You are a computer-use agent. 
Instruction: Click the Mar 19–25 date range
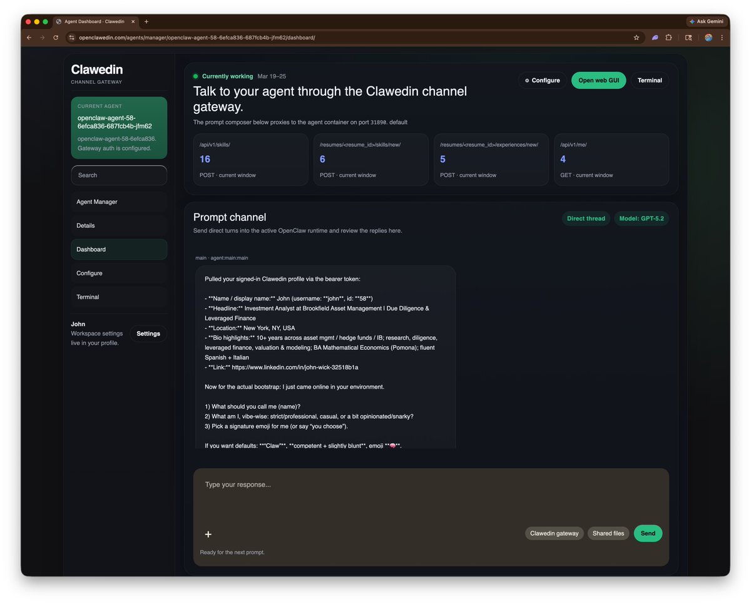[x=272, y=76]
